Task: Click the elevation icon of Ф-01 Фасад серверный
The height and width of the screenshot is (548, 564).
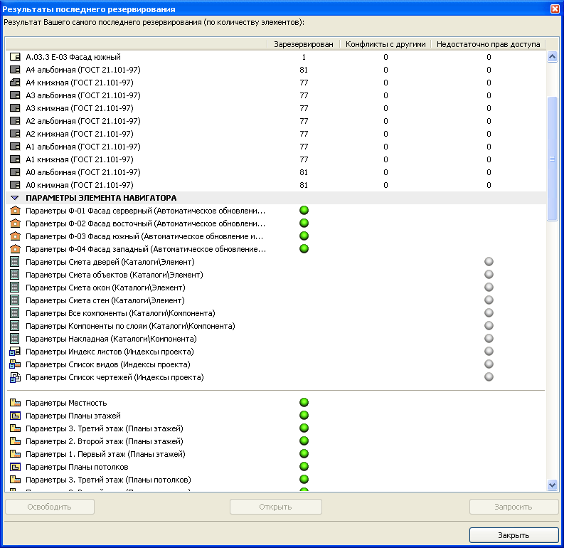Action: (x=15, y=211)
